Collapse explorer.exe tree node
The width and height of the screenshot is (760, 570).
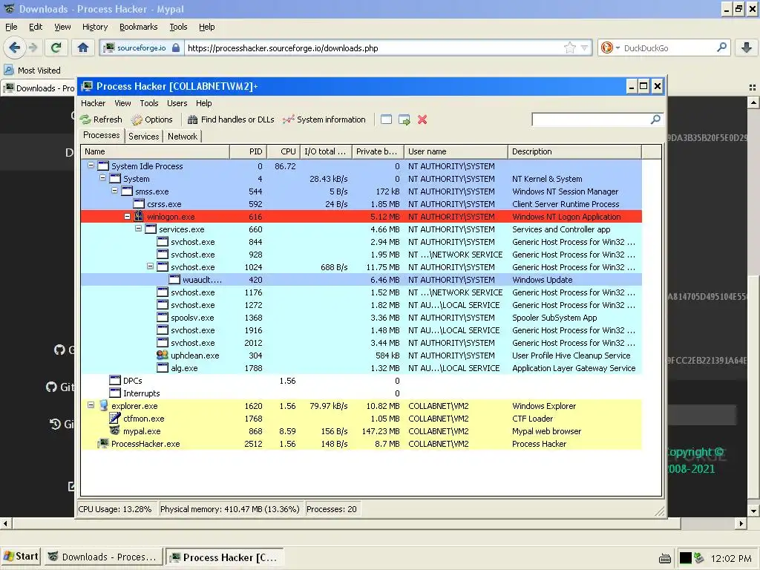91,404
